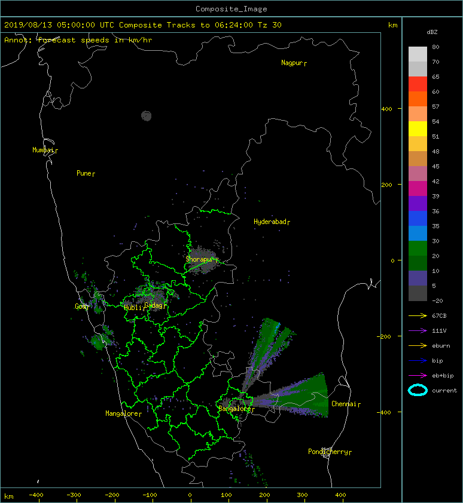Click the eburn legend label
This screenshot has height=503, width=463.
pyautogui.click(x=441, y=346)
